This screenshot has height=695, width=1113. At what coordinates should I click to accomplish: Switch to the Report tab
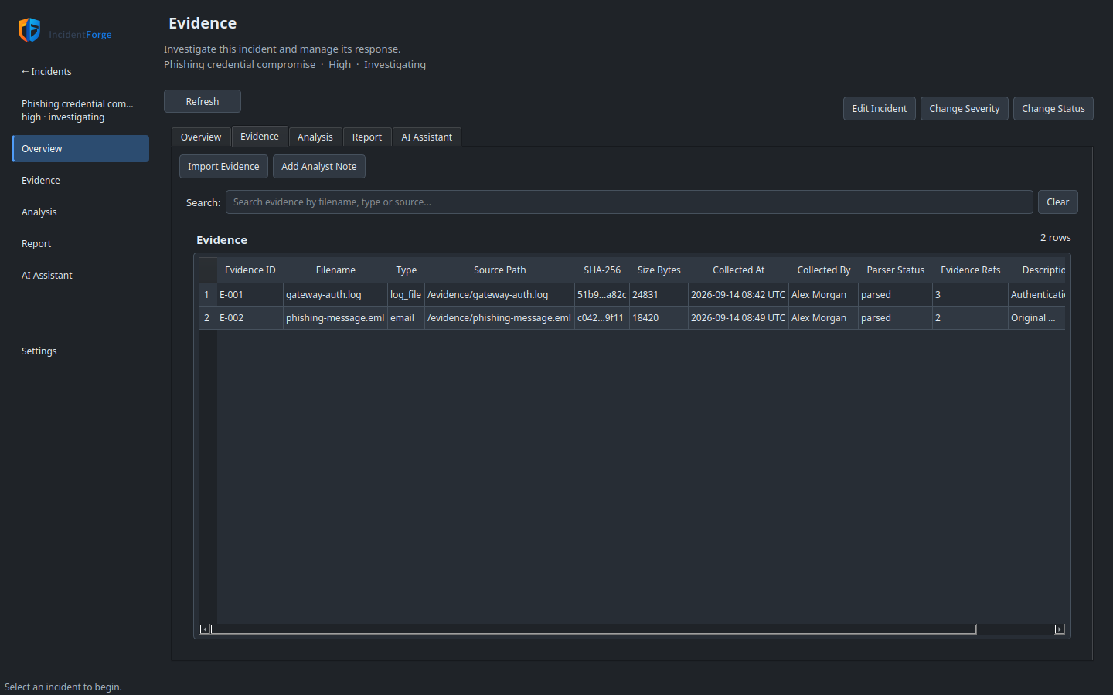[x=367, y=137]
